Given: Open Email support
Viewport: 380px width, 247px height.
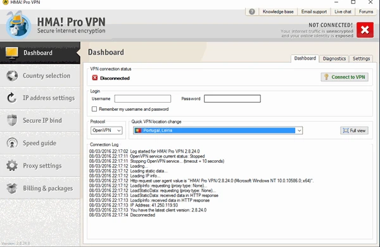Looking at the screenshot, I should tap(314, 11).
